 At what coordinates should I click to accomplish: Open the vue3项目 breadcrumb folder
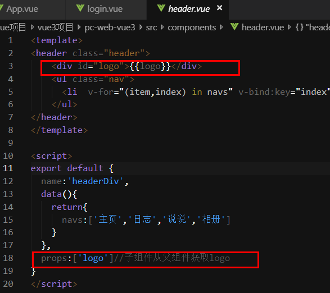[55, 28]
